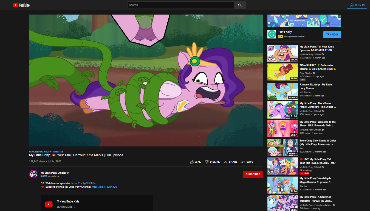Open Friendship Is Magic Season 7 thumbnail
Viewport: 370px width, 211px height.
coord(283,185)
